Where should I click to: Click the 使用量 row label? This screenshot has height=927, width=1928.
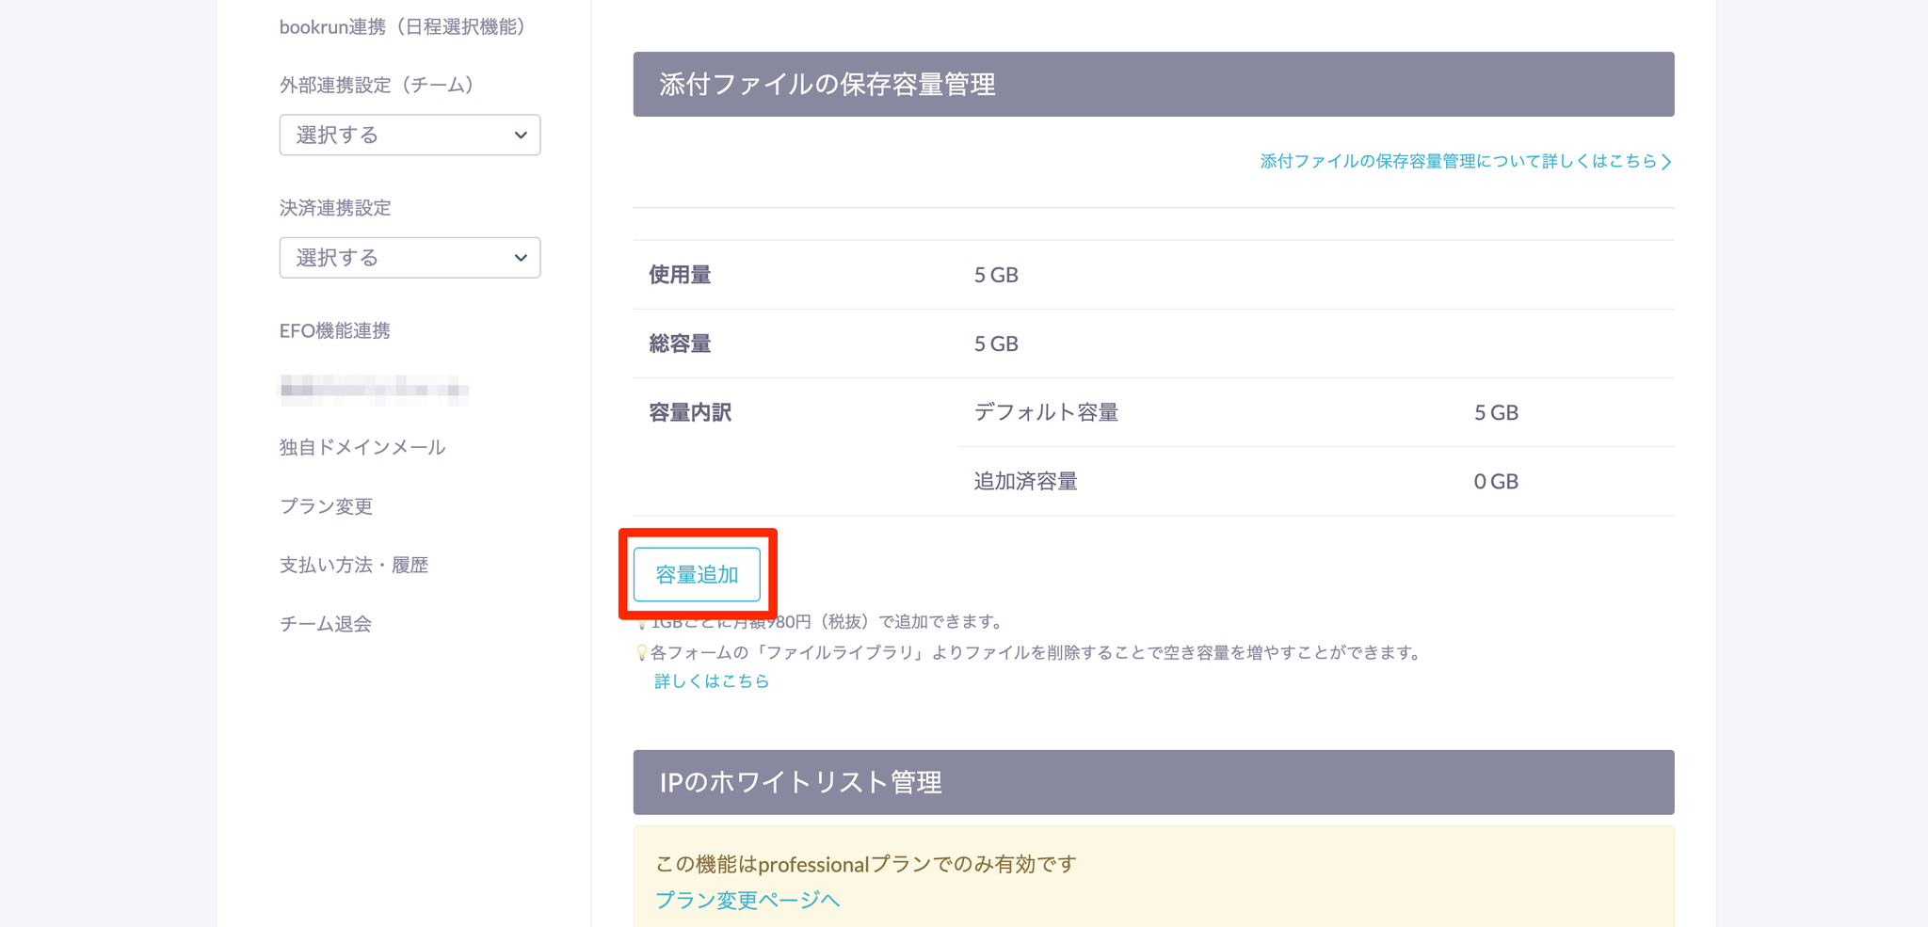680,276
